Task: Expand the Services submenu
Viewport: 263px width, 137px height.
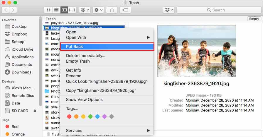Action: 107,131
